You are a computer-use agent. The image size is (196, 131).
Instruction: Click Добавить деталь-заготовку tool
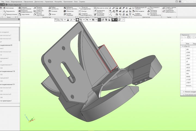(71, 8)
